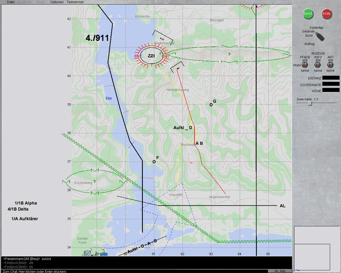Click waypoint circle marker G
Image resolution: width=341 pixels, height=273 pixels.
click(x=211, y=105)
